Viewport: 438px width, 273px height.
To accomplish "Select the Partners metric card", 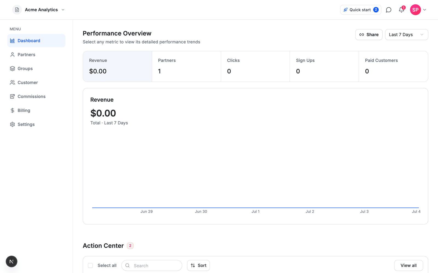I will 186,66.
